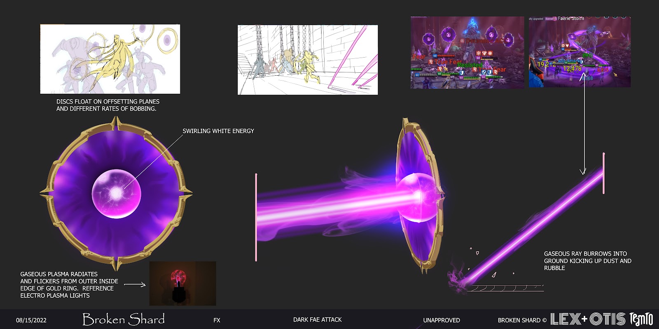Click the 'UNAPPROVED' status label
The image size is (659, 329).
tap(442, 320)
